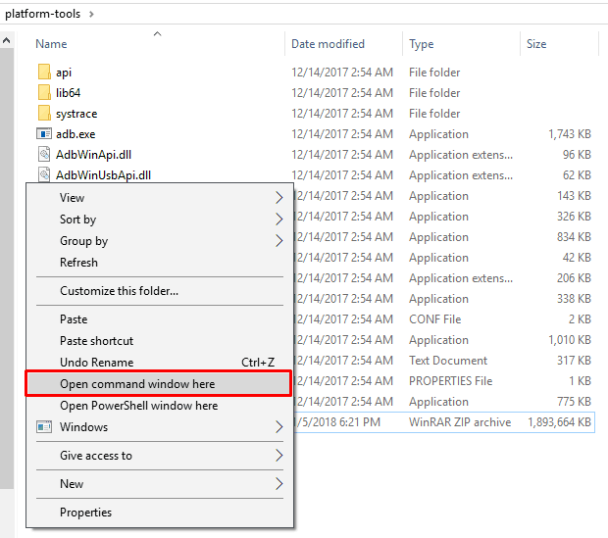Open the View menu entry
The image size is (608, 538).
[158, 198]
